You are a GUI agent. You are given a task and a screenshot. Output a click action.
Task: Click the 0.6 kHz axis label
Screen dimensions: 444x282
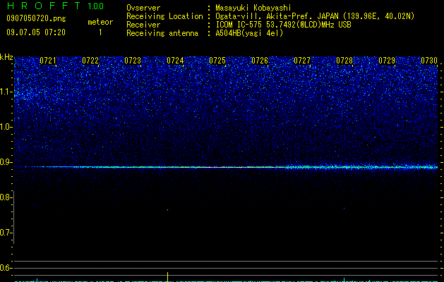6,268
